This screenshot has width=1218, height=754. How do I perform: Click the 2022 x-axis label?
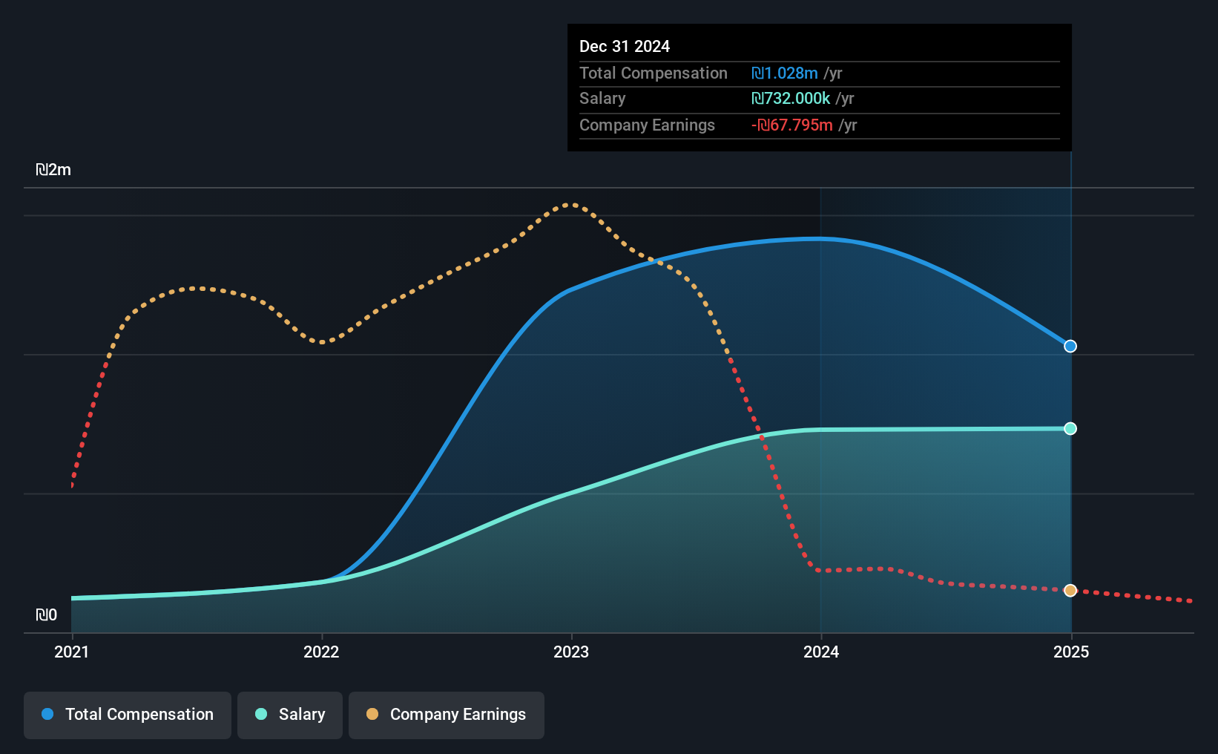click(x=321, y=652)
